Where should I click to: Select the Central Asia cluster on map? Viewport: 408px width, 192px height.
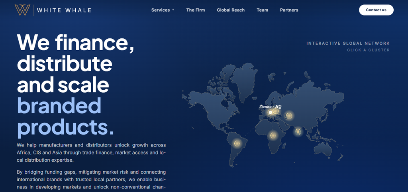pyautogui.click(x=289, y=116)
